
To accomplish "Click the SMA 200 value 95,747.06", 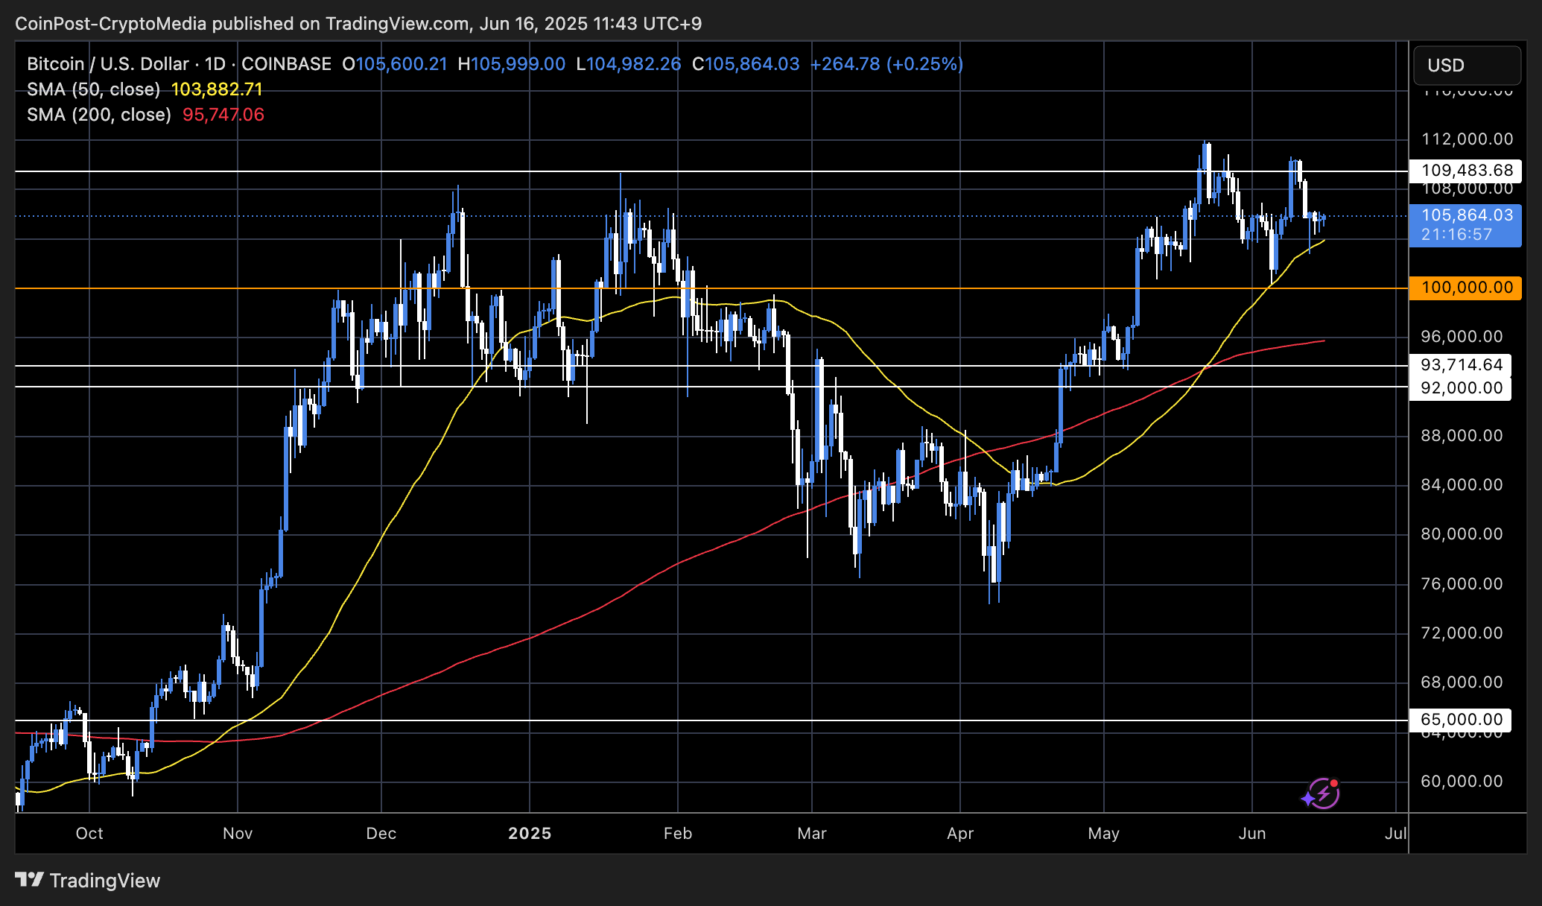I will click(223, 115).
